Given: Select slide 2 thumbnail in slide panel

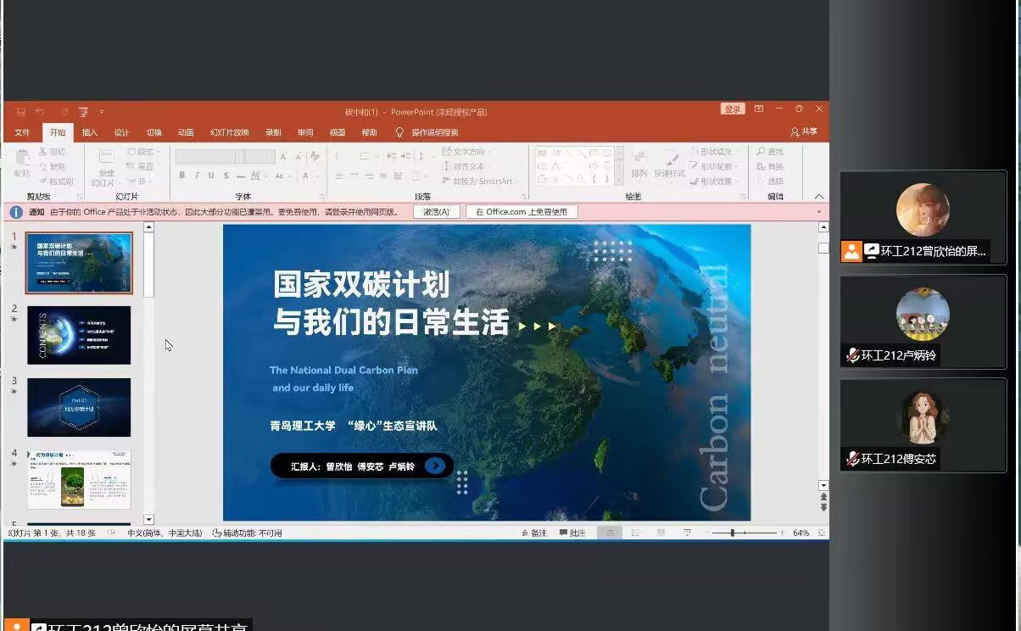Looking at the screenshot, I should pyautogui.click(x=79, y=335).
